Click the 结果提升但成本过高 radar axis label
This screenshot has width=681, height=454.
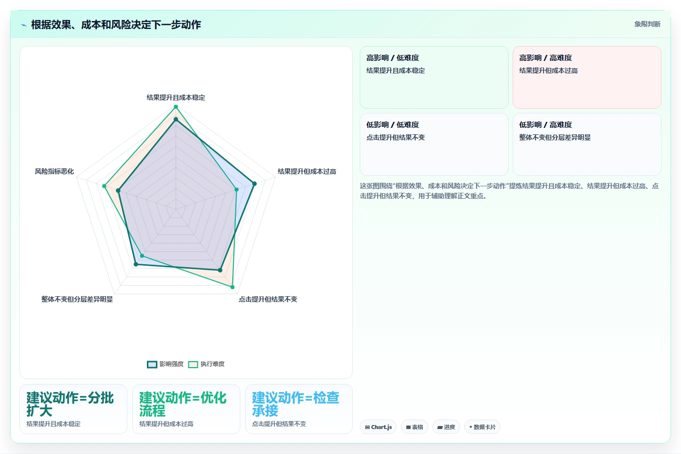pyautogui.click(x=307, y=171)
